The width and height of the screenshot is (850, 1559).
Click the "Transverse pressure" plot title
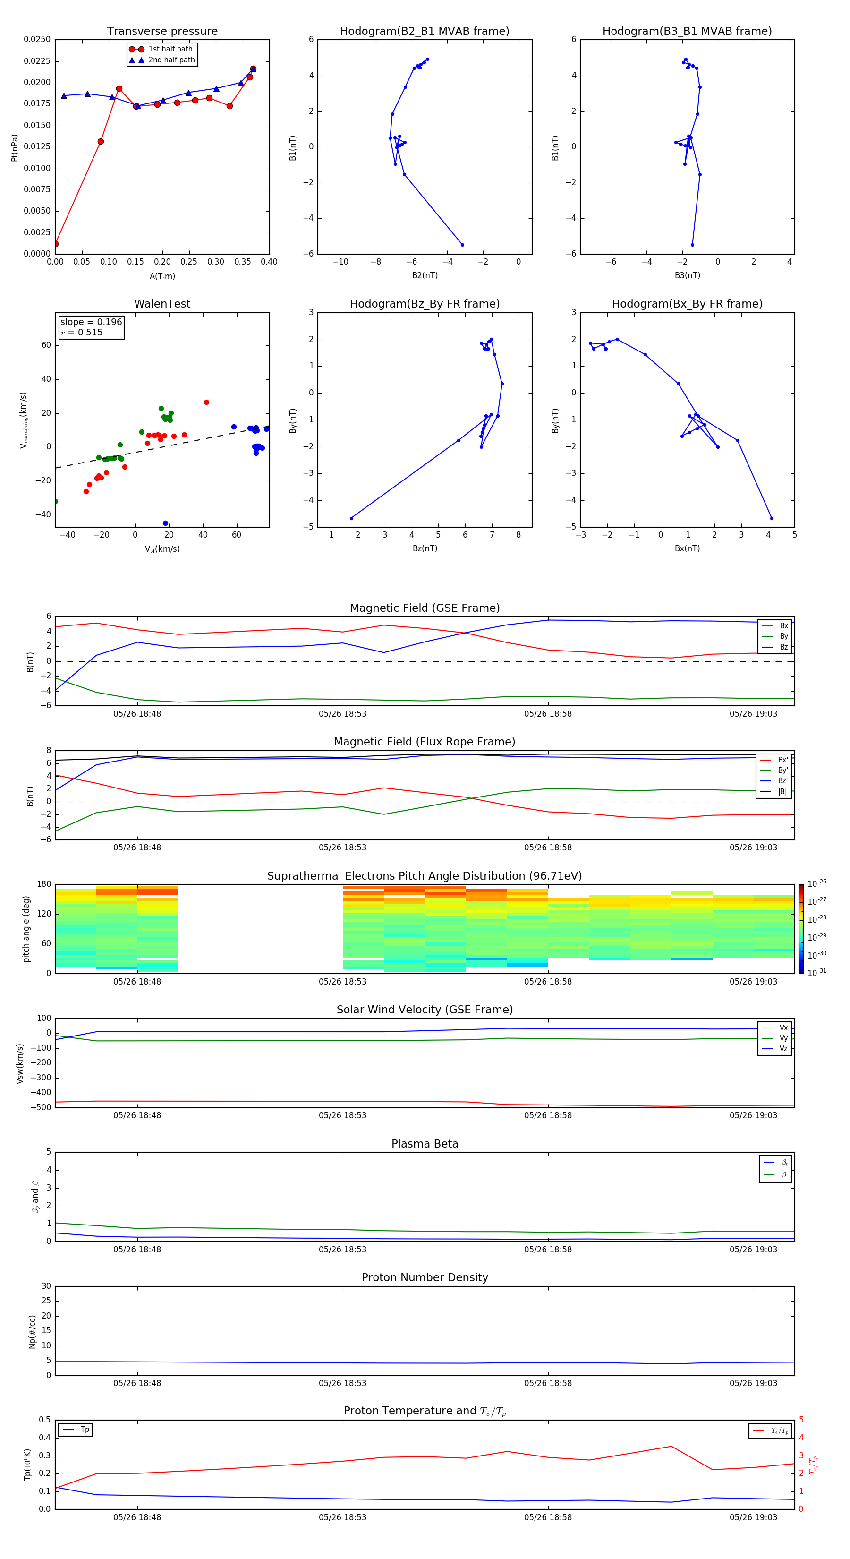[162, 32]
